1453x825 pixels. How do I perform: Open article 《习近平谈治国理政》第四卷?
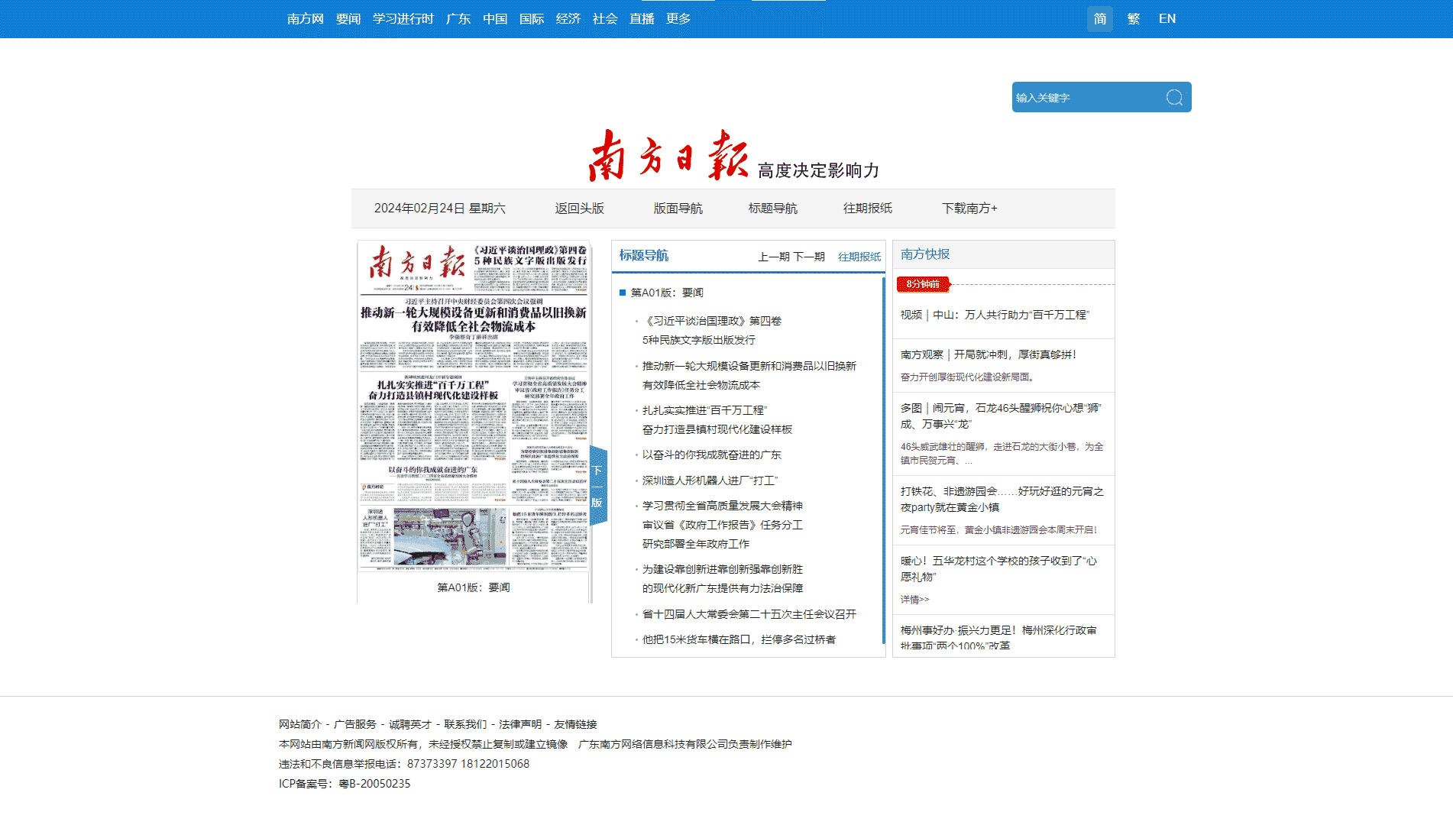(712, 330)
